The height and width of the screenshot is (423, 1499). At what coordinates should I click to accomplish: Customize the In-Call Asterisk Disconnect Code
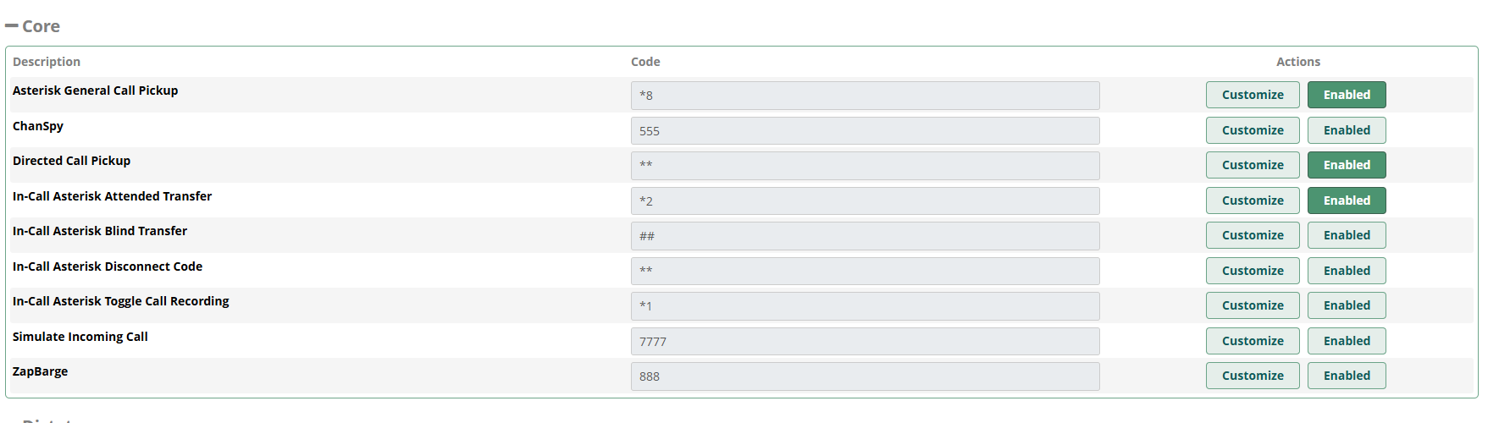pyautogui.click(x=1252, y=271)
